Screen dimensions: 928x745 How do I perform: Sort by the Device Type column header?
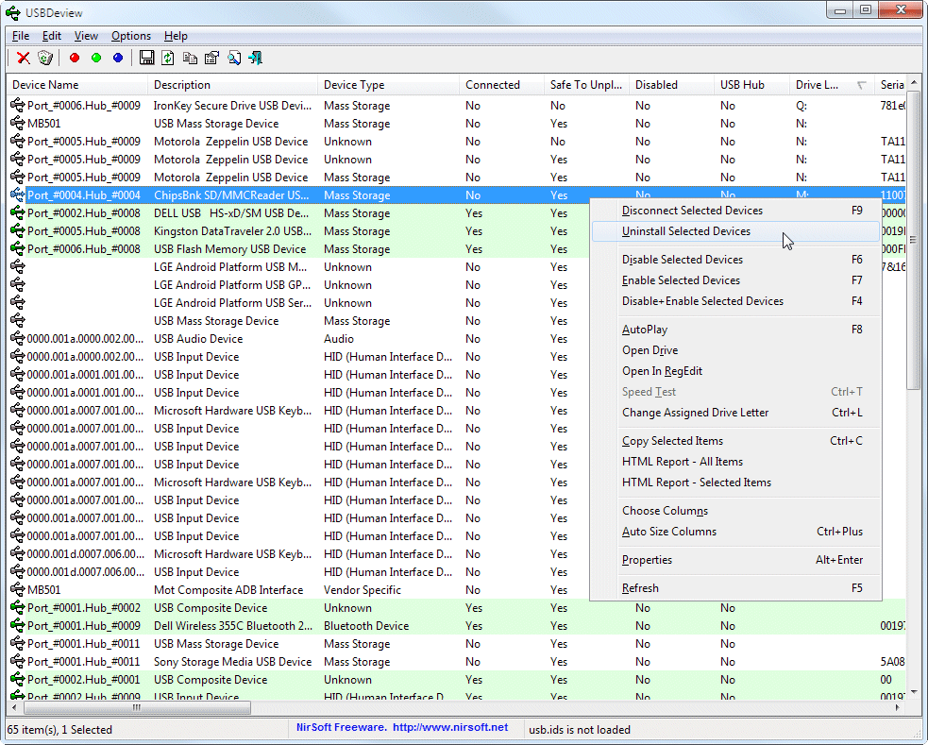tap(388, 85)
